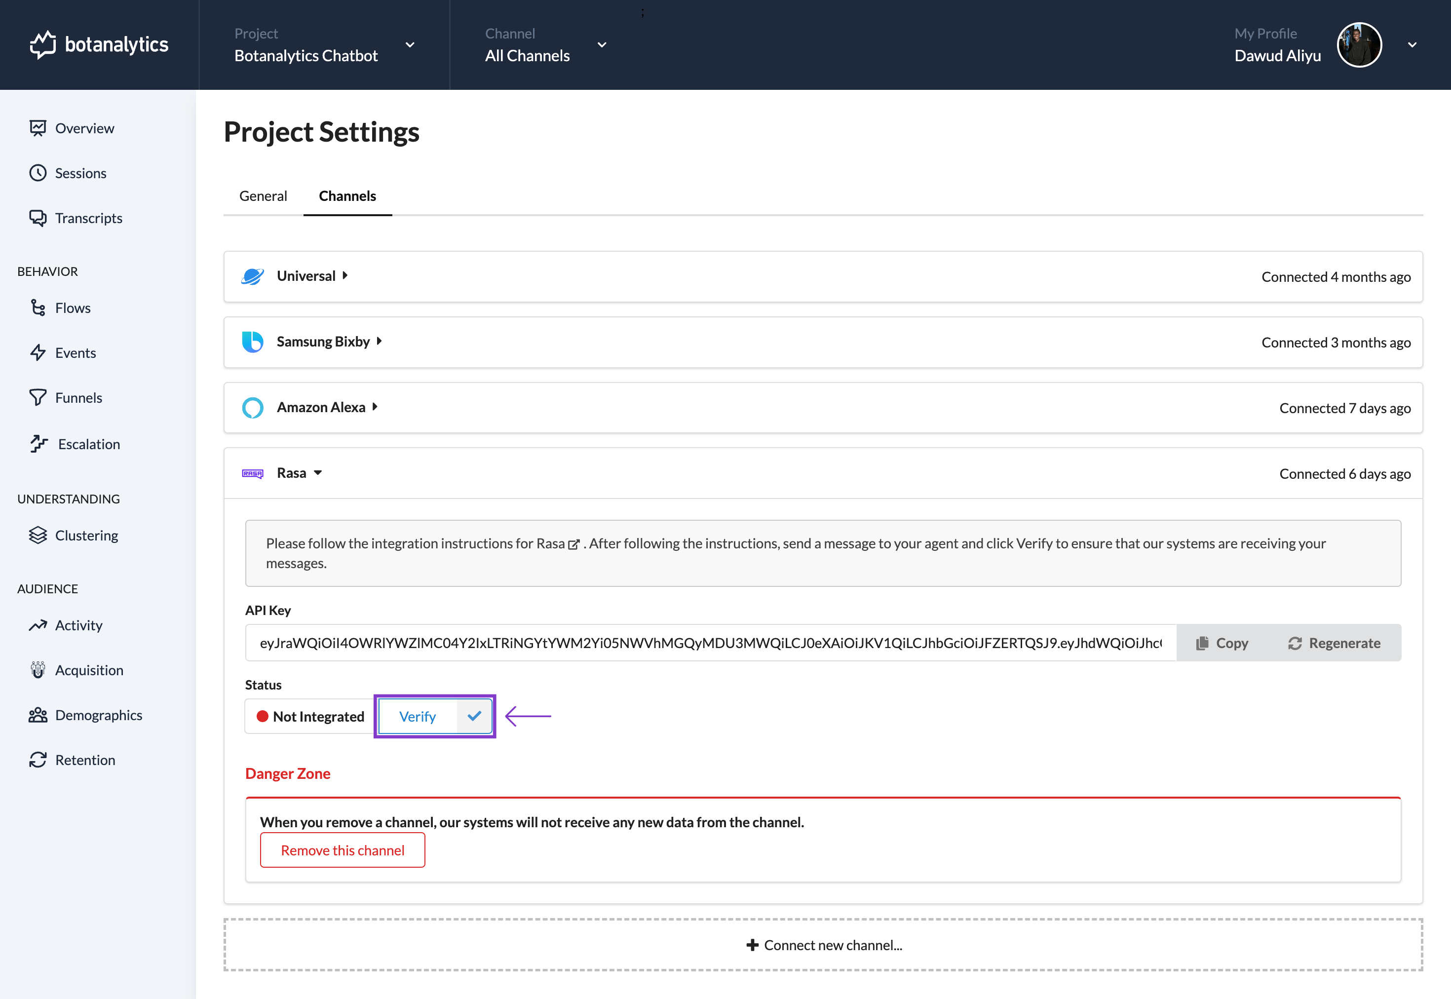Click the Project Settings heading
1451x999 pixels.
[322, 132]
